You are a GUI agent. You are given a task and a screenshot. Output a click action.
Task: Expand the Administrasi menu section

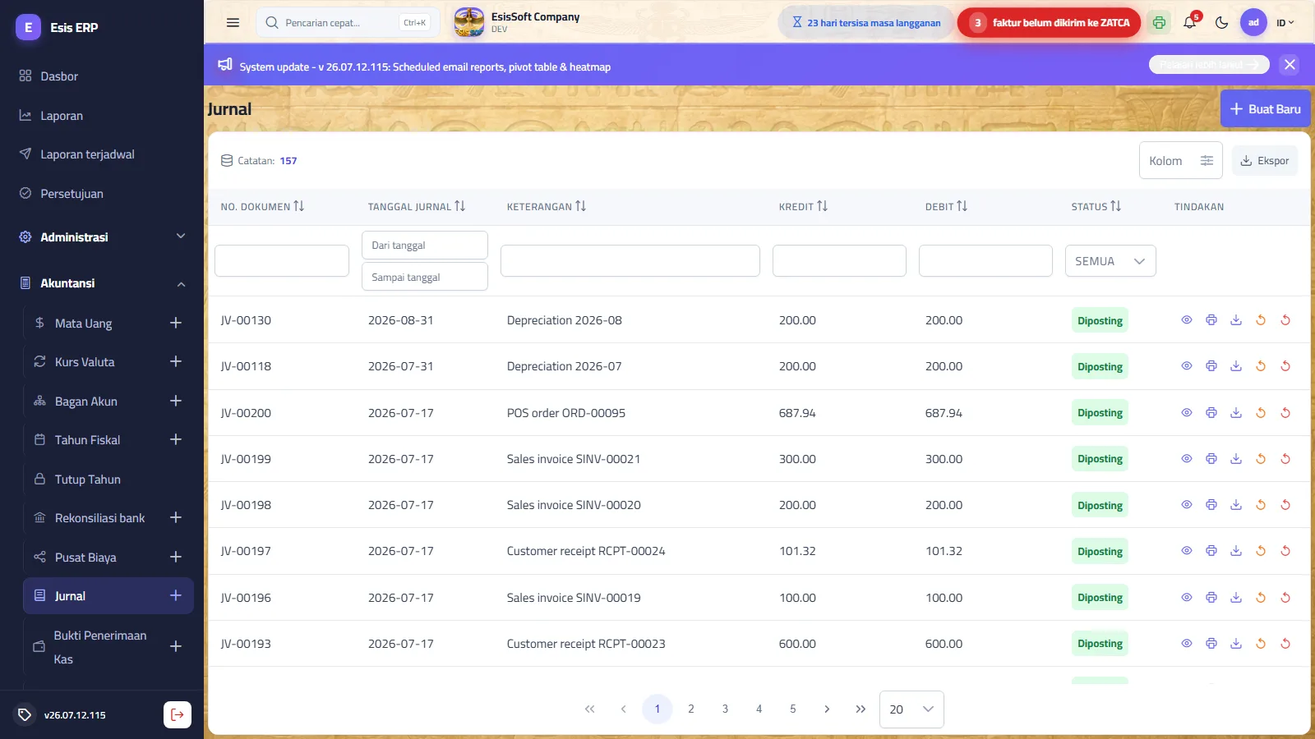point(102,236)
